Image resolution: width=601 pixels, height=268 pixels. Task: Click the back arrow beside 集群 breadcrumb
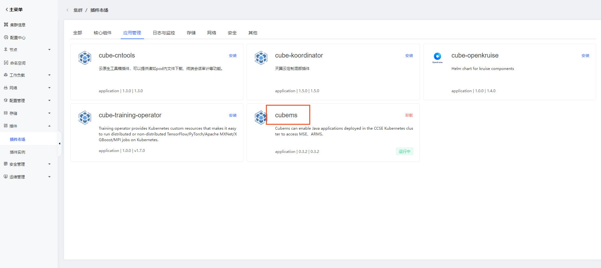68,10
